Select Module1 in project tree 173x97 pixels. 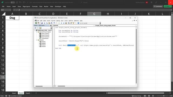[x=44, y=42]
